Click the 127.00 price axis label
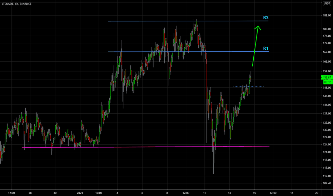Screen dimensions: 333x196 click(327, 137)
